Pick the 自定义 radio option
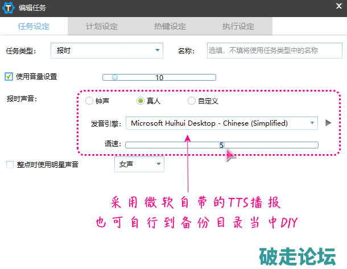The image size is (347, 269). (191, 101)
